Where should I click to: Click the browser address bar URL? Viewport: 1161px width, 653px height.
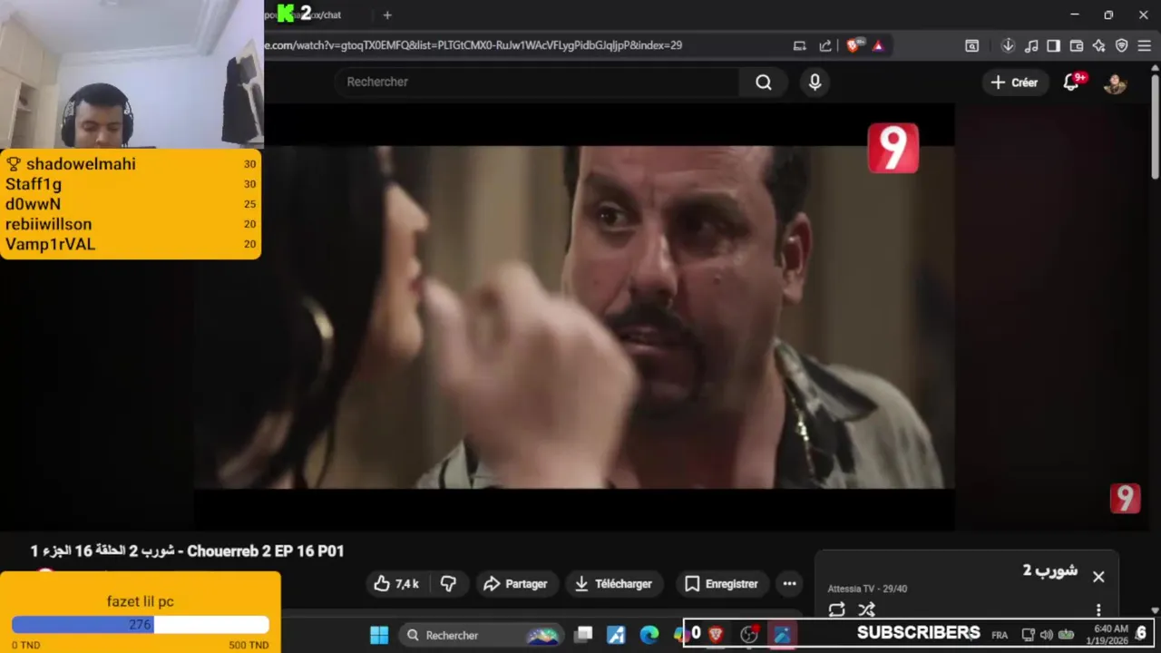coord(473,45)
